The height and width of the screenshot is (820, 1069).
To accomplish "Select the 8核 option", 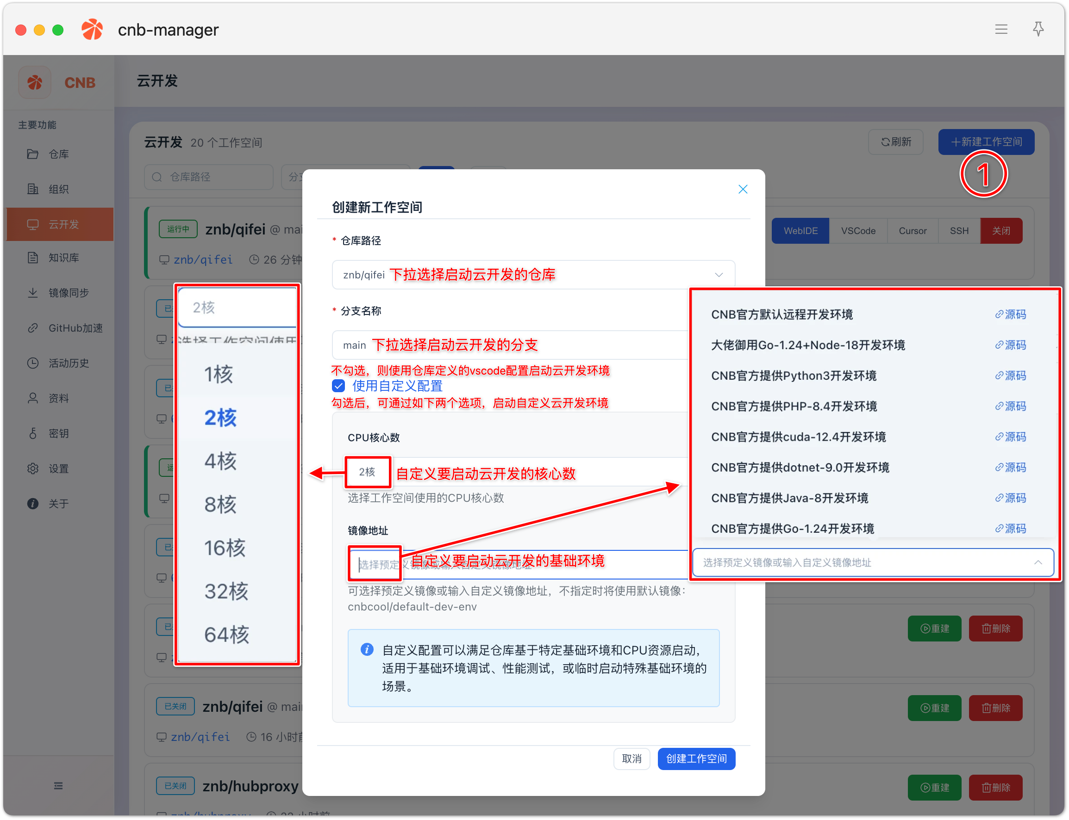I will [x=238, y=505].
